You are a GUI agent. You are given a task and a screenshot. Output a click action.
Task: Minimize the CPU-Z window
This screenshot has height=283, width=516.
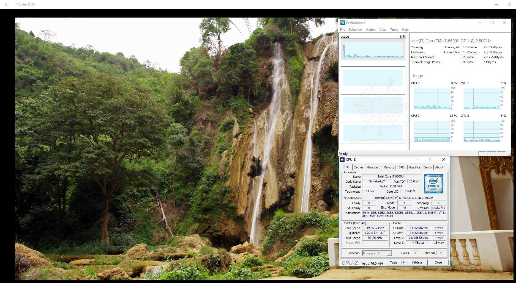[x=418, y=160]
